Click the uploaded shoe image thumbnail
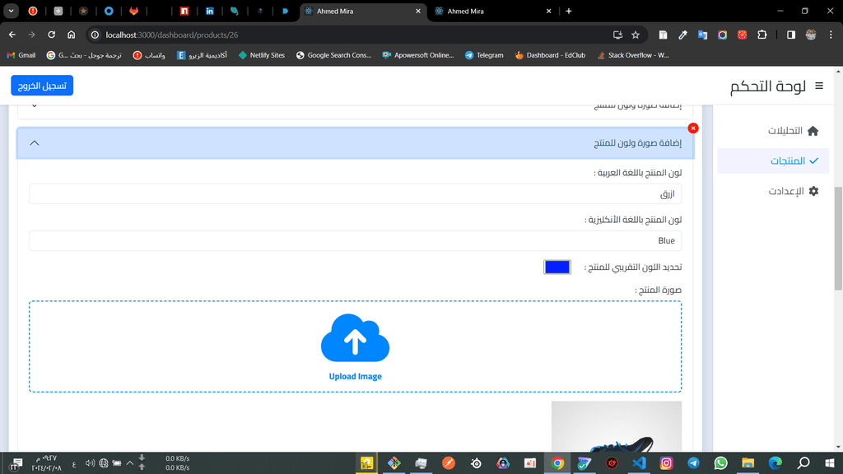Screen dimensions: 843x474 [x=616, y=426]
